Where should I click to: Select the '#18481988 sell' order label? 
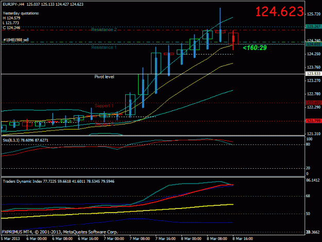click(x=16, y=40)
